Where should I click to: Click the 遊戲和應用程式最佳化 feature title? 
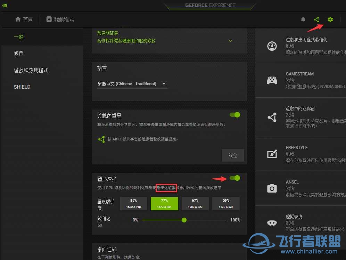(306, 40)
